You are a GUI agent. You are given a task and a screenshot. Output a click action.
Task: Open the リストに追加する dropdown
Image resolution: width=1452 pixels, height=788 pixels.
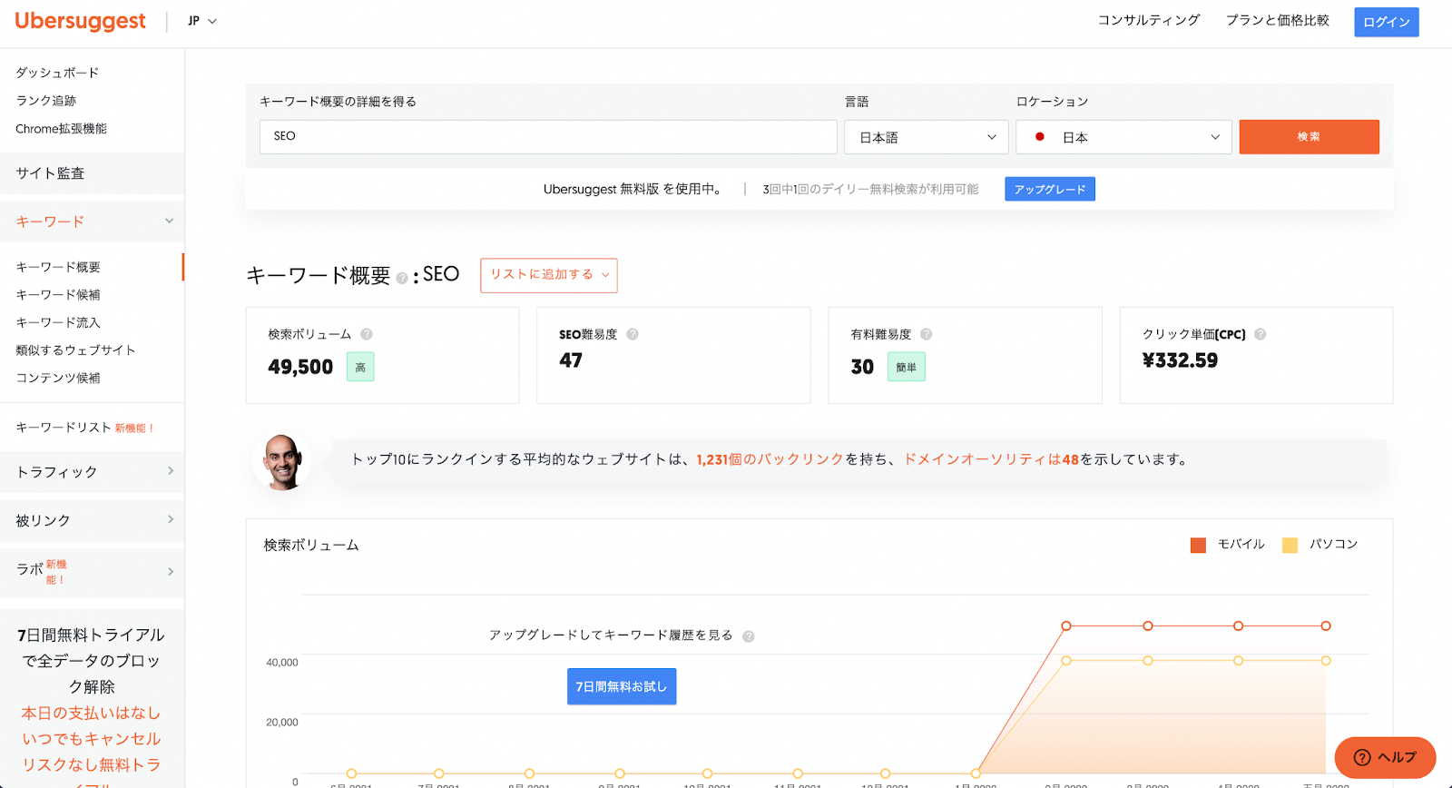549,275
